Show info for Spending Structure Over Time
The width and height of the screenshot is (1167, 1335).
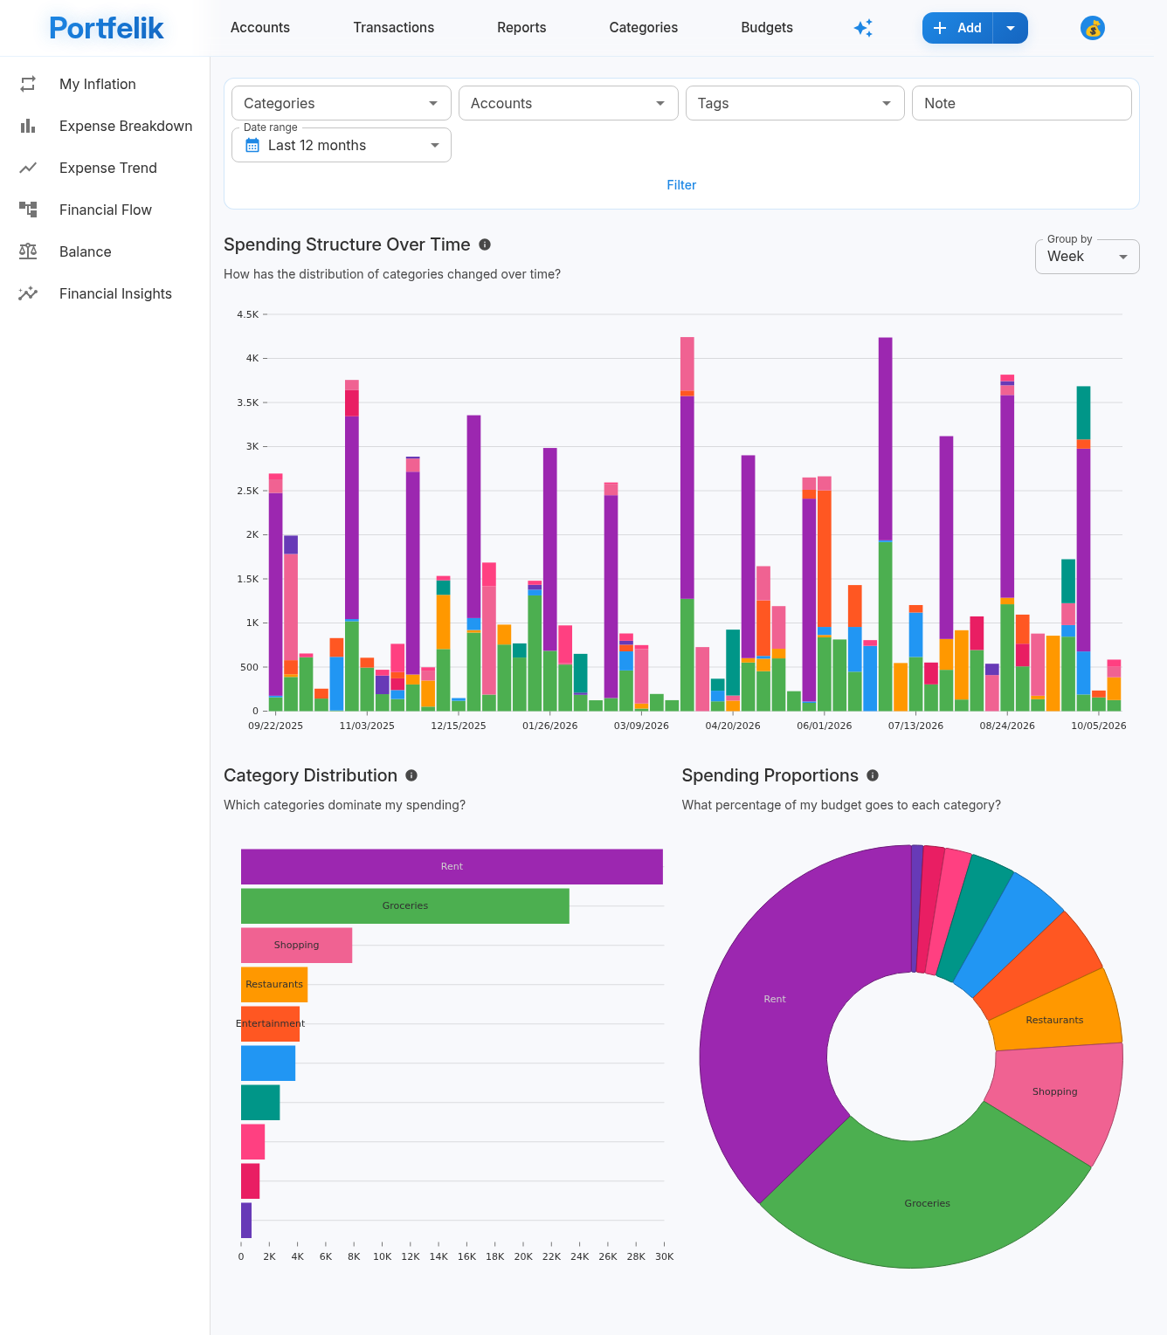click(485, 244)
